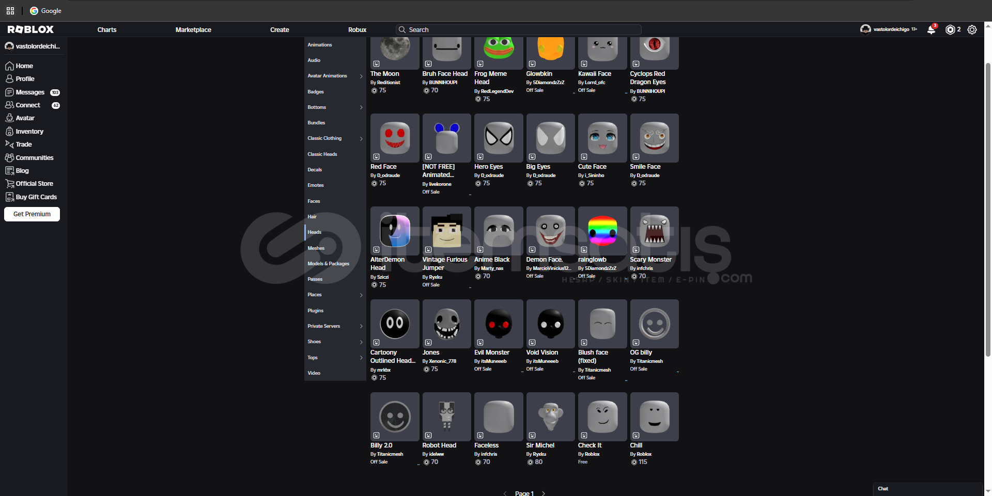Image resolution: width=992 pixels, height=496 pixels.
Task: Open the Vintage Furious Jumper thumbnail
Action: [x=447, y=231]
